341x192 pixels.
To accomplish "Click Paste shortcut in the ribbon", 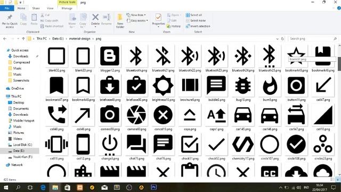I will (52, 26).
